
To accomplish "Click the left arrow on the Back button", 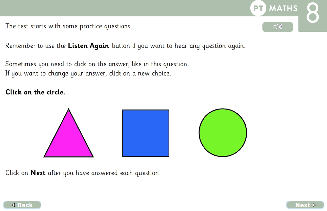I will pyautogui.click(x=13, y=205).
